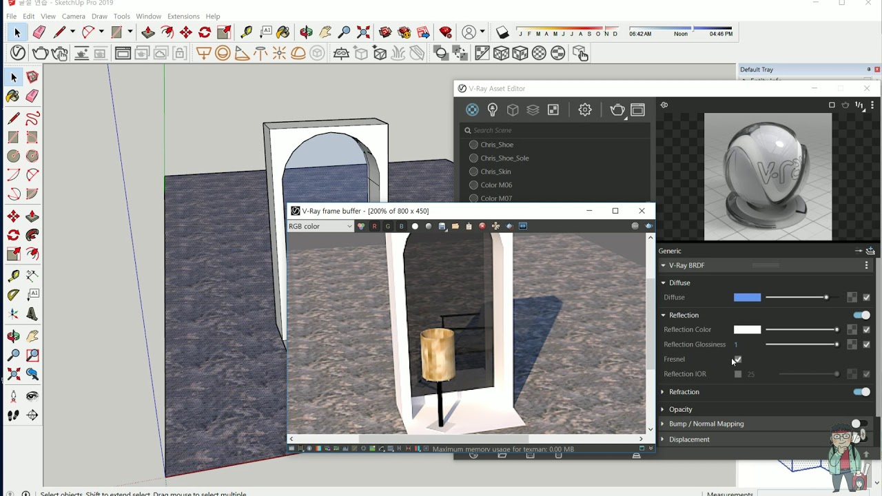Open the account profile dropdown arrow

pos(482,32)
